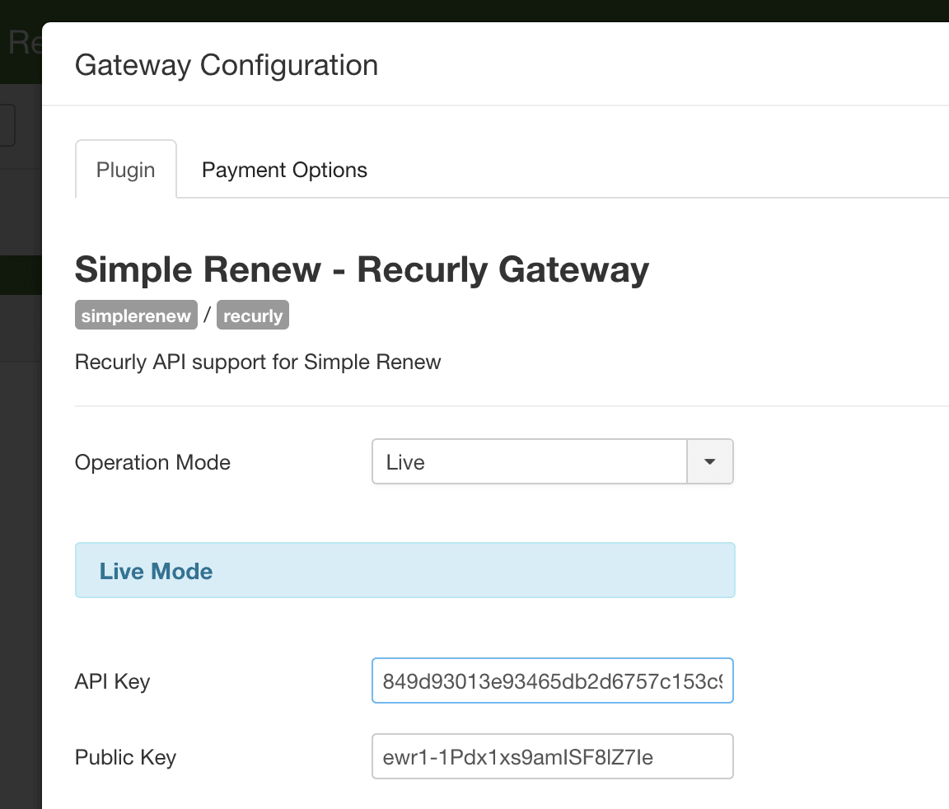Click the Operation Mode dropdown arrow
949x809 pixels.
click(710, 461)
